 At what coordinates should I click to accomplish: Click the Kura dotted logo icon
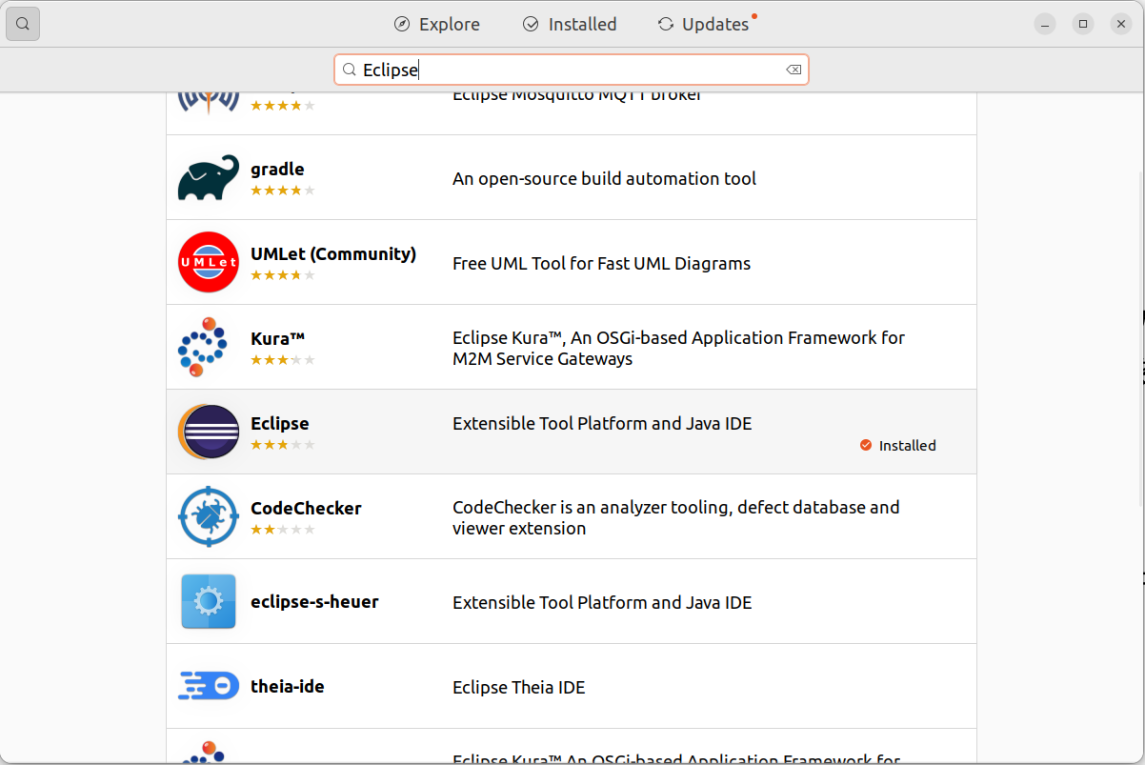203,347
